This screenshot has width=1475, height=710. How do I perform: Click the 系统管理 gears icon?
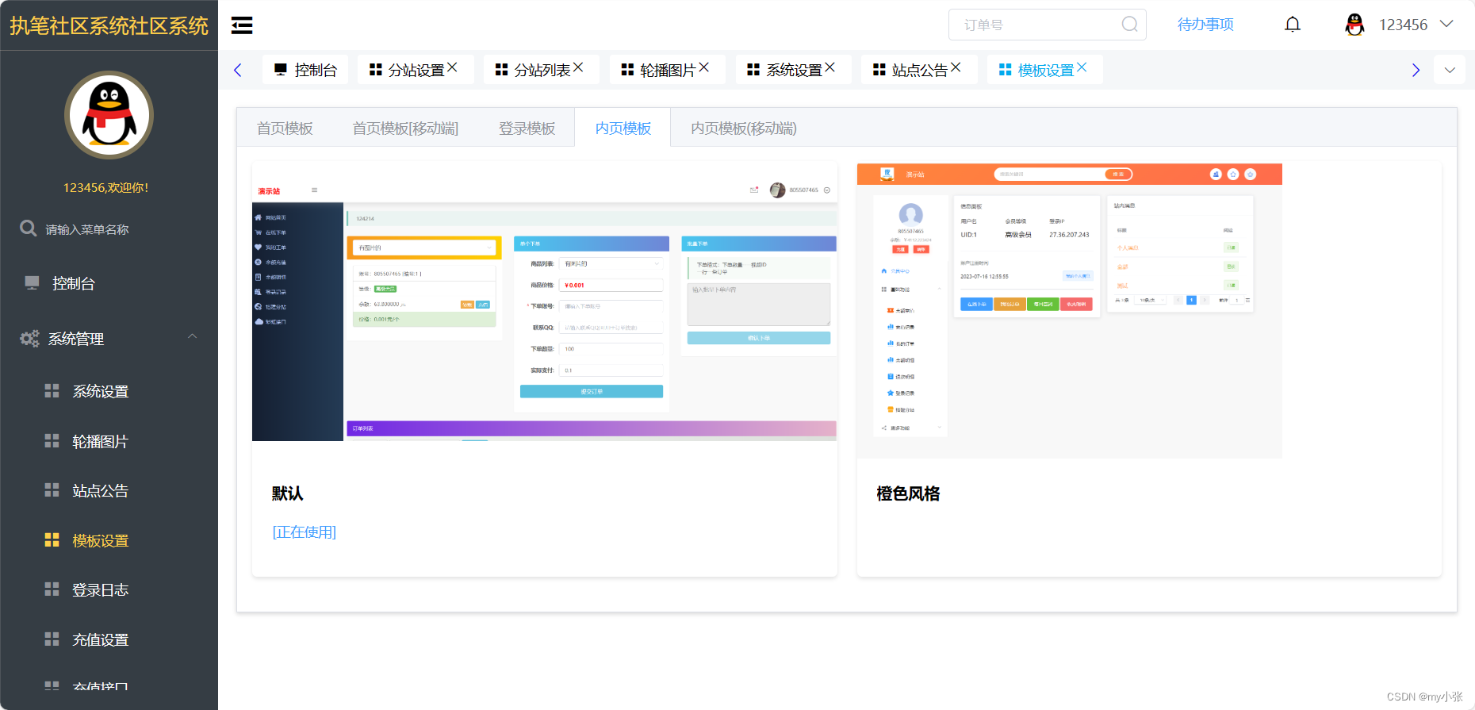(29, 339)
